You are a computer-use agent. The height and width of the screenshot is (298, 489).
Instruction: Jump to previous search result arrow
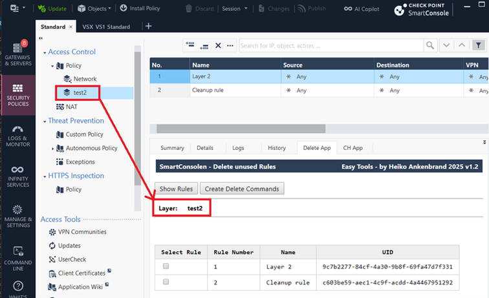pyautogui.click(x=462, y=45)
